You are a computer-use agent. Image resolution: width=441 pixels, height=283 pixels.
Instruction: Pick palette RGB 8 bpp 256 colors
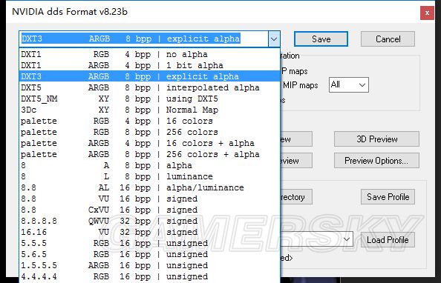coord(150,132)
